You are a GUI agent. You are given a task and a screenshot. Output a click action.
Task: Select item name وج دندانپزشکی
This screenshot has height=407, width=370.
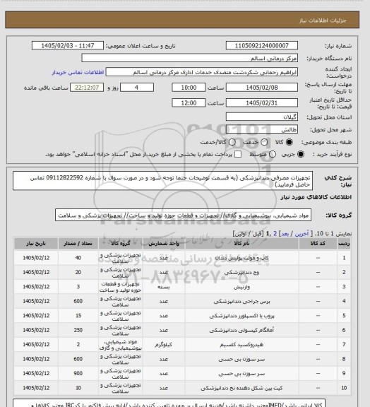241,273
